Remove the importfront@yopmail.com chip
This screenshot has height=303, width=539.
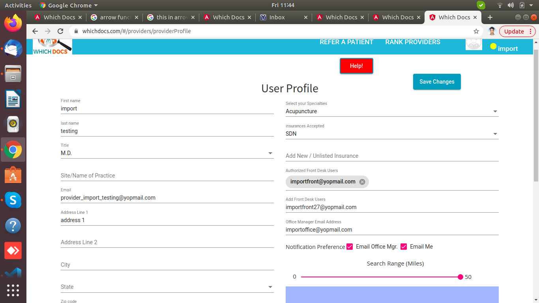pos(362,182)
